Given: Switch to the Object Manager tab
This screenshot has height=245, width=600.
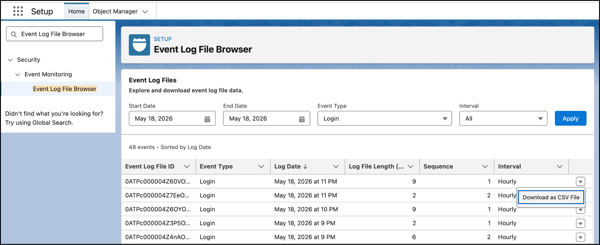Looking at the screenshot, I should [115, 11].
